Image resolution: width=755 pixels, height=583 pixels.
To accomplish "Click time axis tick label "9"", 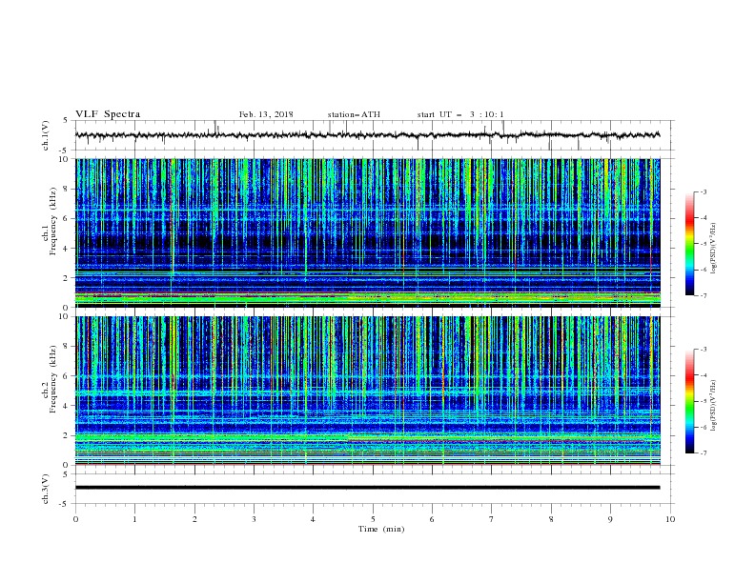I will click(610, 519).
